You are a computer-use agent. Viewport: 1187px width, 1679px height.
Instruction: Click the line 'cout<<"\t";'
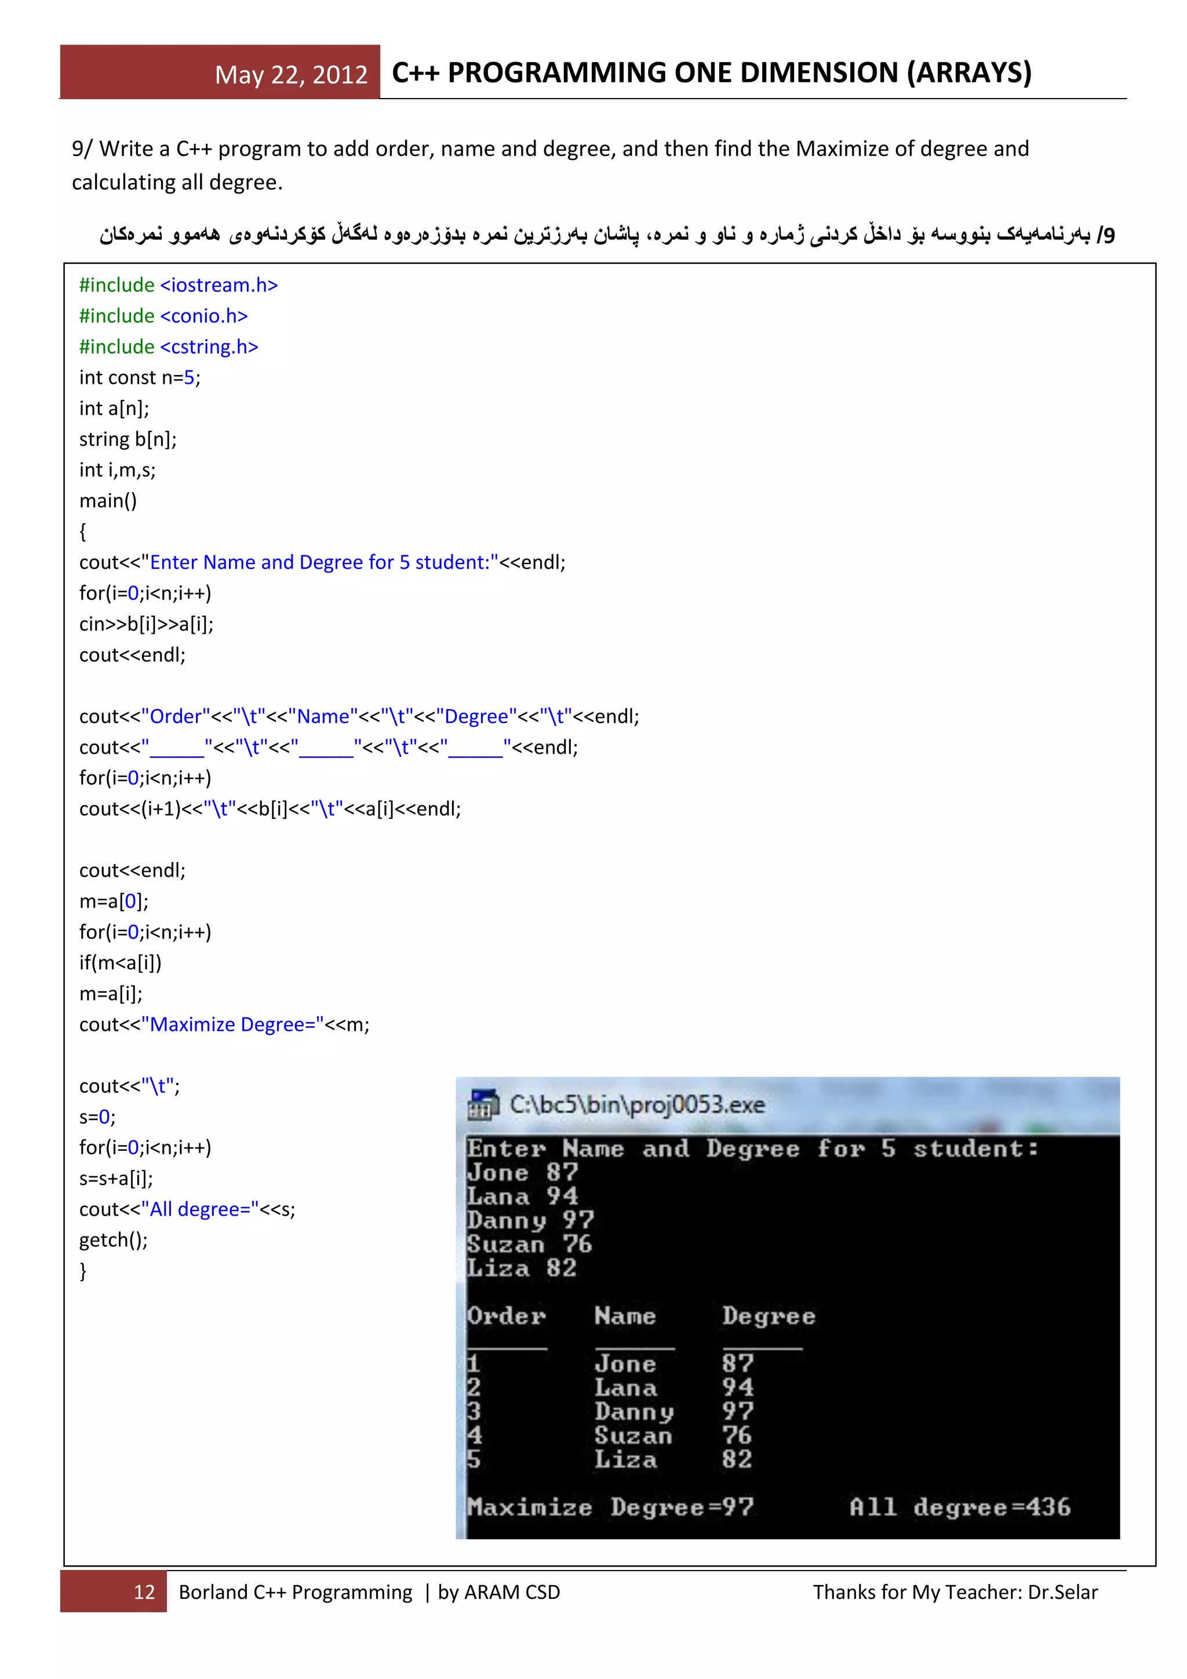tap(129, 1086)
